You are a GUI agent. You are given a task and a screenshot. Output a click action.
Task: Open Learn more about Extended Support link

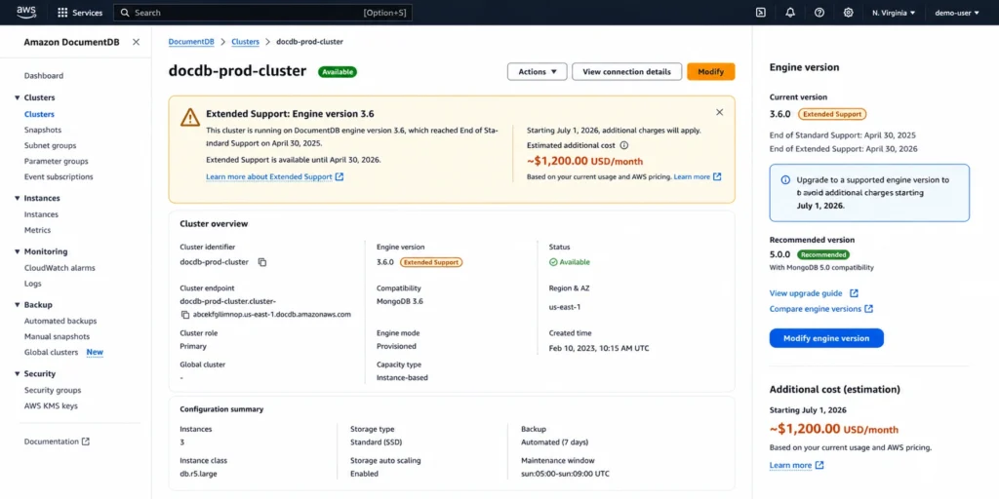[x=269, y=177]
